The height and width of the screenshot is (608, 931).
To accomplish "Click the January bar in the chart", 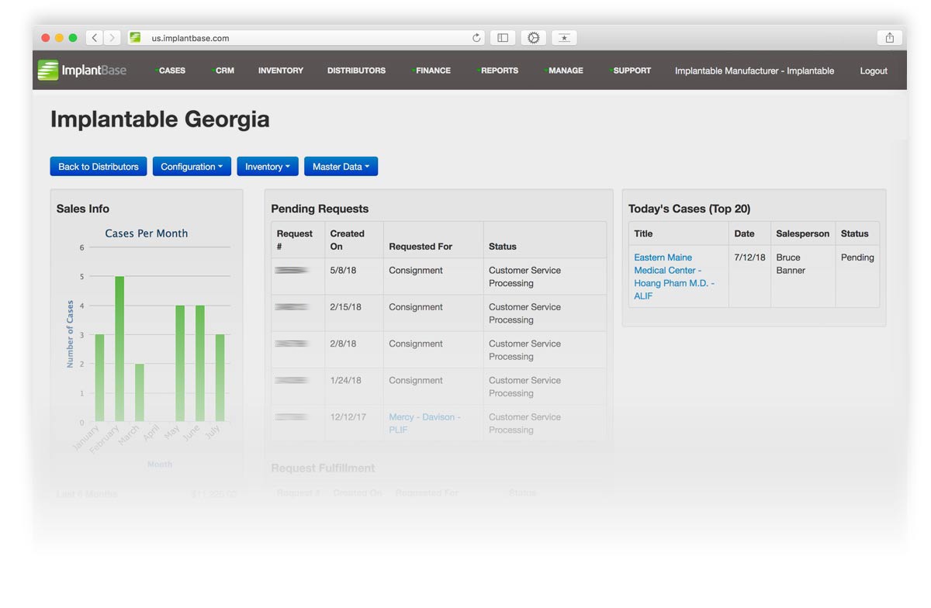I will click(99, 378).
